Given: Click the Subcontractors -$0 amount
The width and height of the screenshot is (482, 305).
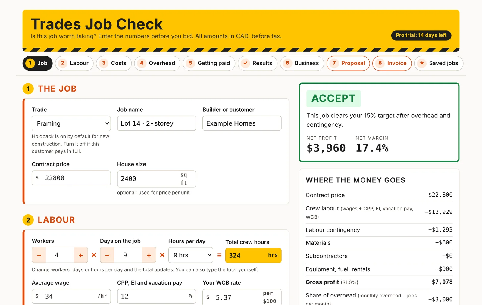Looking at the screenshot, I should tap(447, 256).
